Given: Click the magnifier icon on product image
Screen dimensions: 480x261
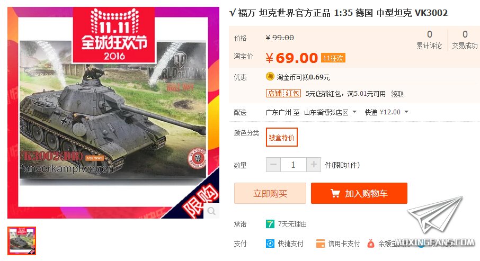Looking at the screenshot, I should click(x=211, y=211).
